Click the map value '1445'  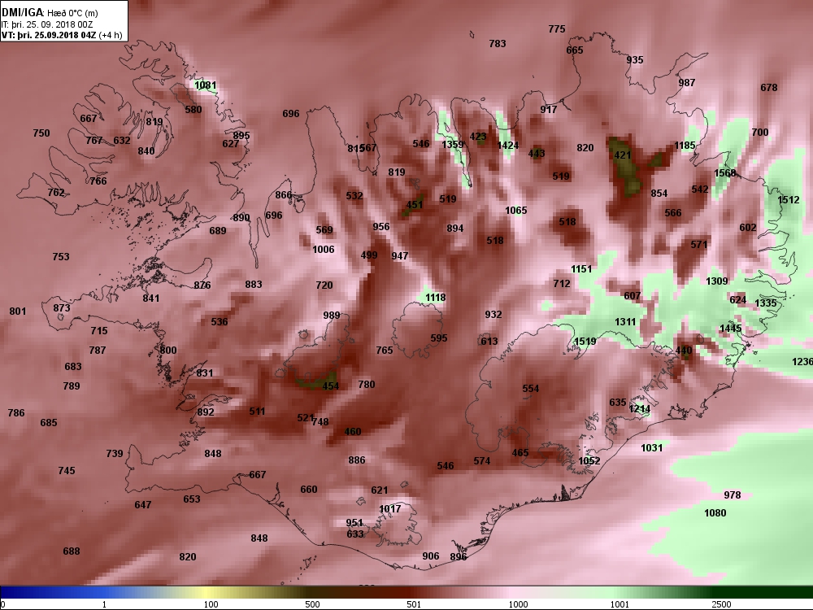pyautogui.click(x=731, y=329)
